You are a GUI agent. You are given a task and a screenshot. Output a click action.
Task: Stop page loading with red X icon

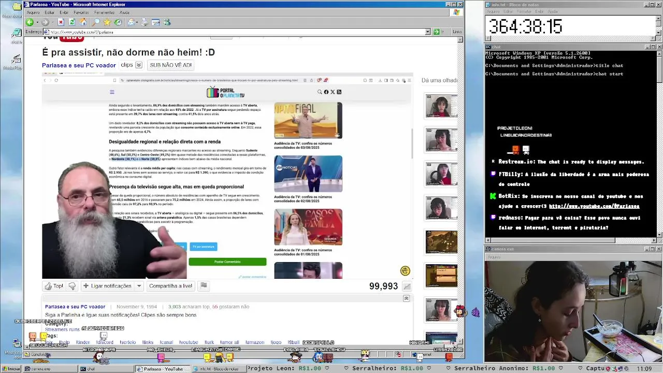[61, 22]
